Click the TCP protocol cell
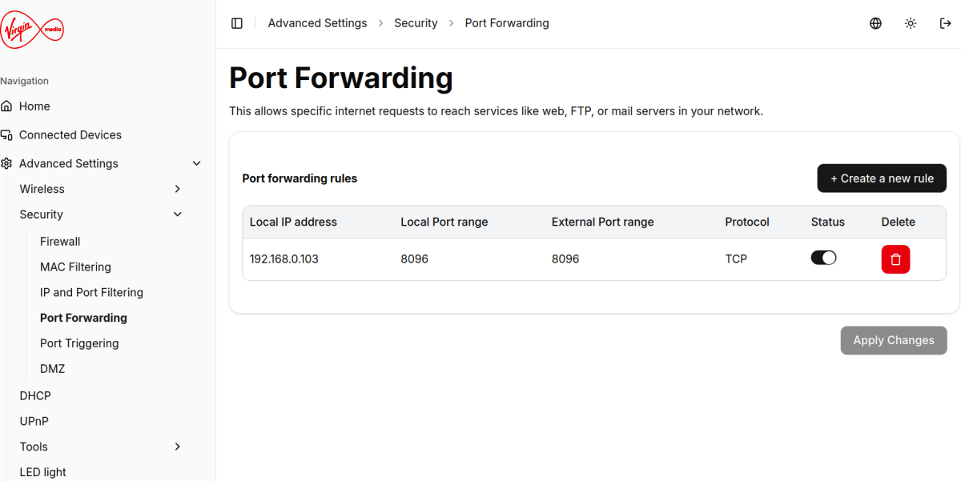The height and width of the screenshot is (481, 961). click(x=736, y=259)
